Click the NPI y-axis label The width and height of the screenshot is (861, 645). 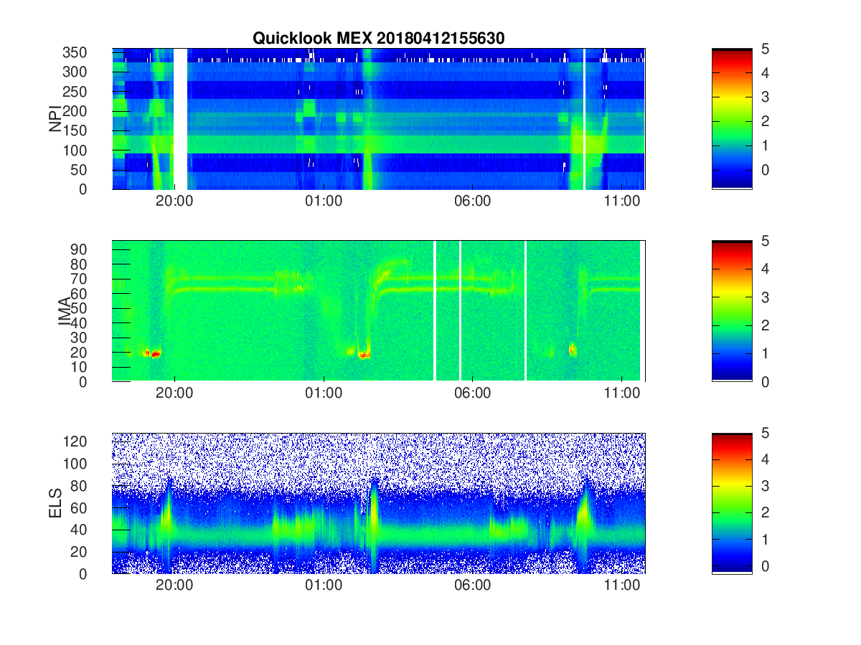[55, 119]
